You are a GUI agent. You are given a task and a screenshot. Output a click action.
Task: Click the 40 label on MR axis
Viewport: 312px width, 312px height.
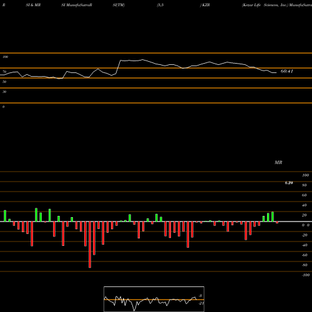[x=305, y=205]
